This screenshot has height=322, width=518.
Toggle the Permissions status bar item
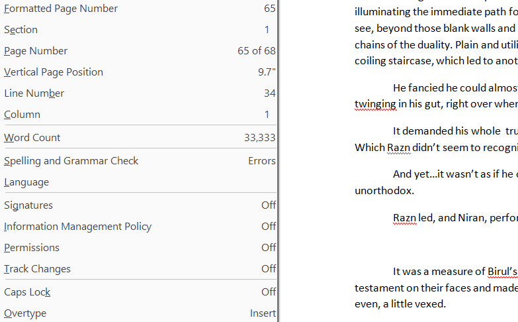32,248
